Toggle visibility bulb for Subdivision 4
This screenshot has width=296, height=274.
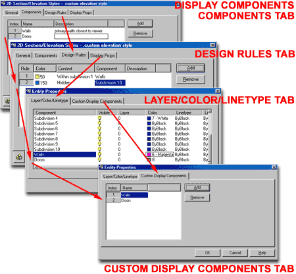99,119
